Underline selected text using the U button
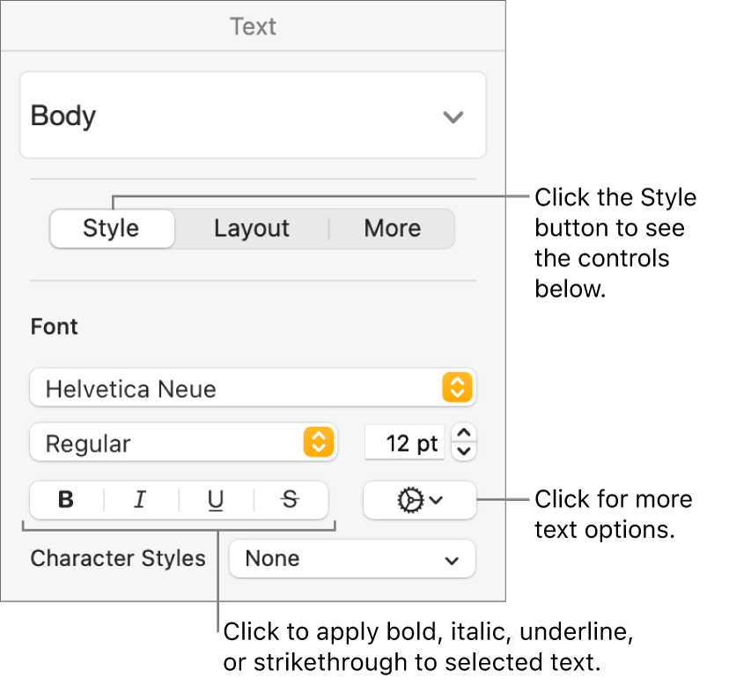The width and height of the screenshot is (729, 685). [216, 500]
